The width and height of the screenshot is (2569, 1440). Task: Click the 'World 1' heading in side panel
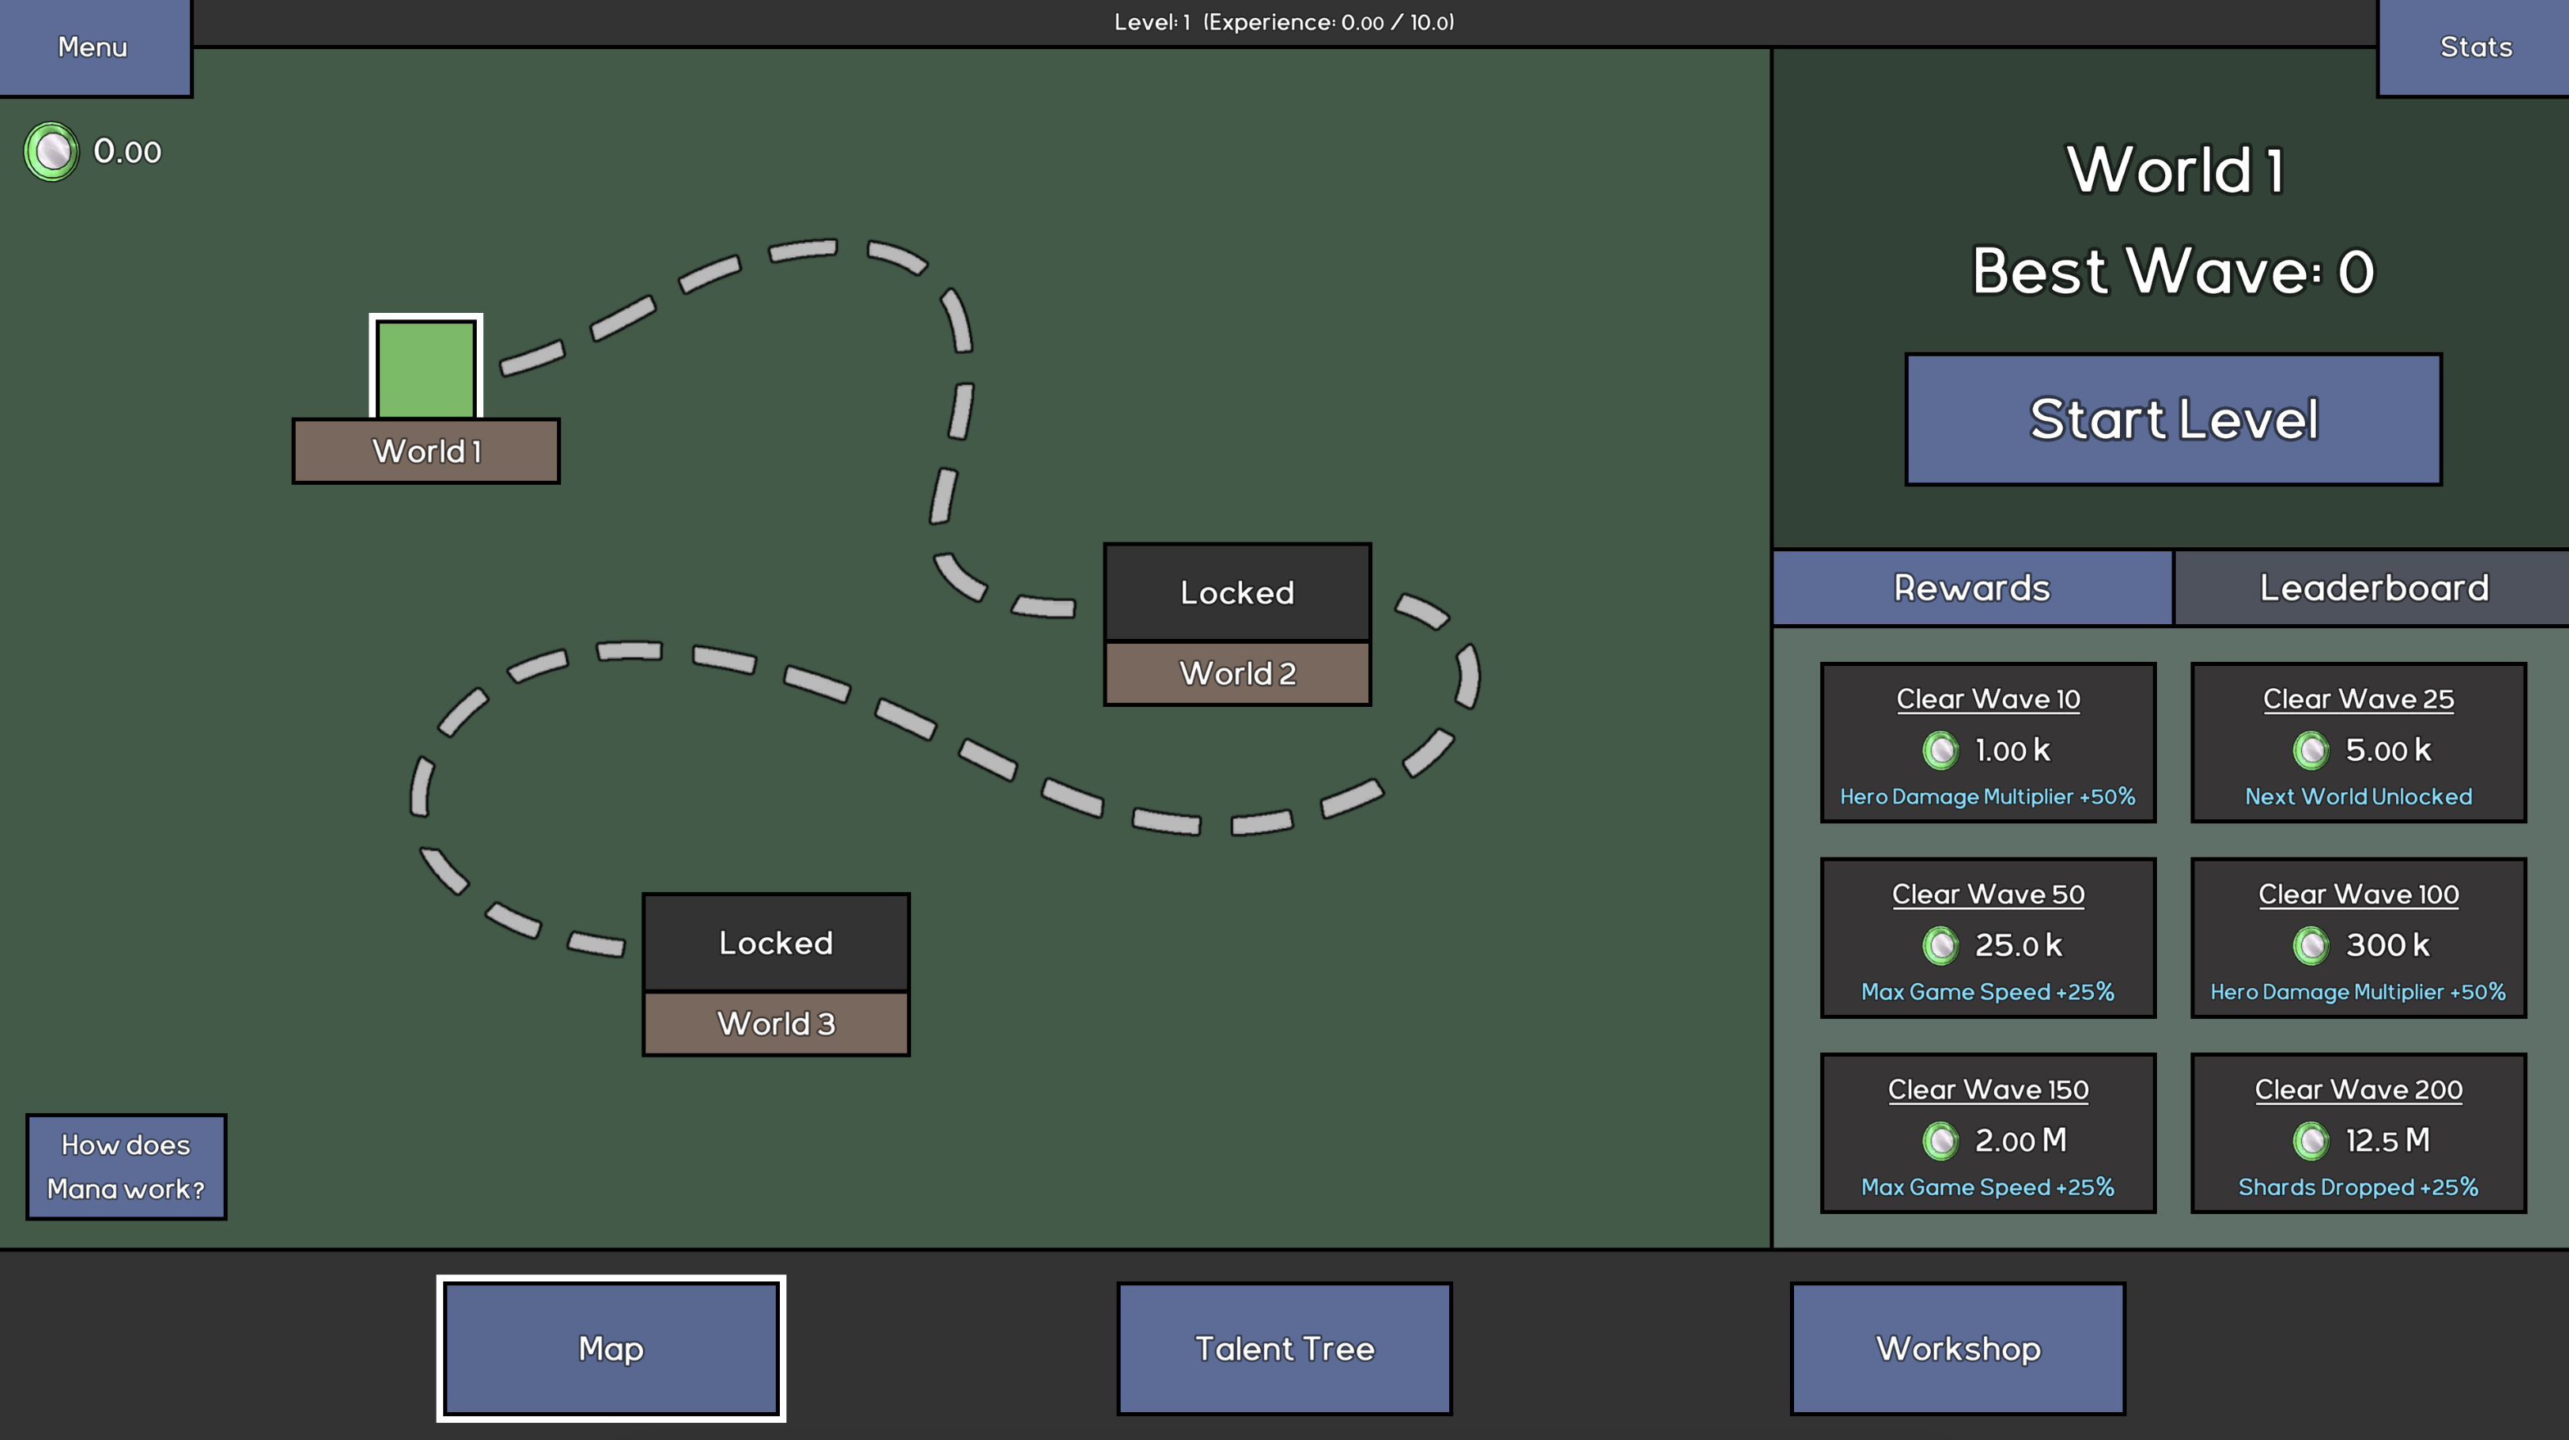click(x=2175, y=170)
